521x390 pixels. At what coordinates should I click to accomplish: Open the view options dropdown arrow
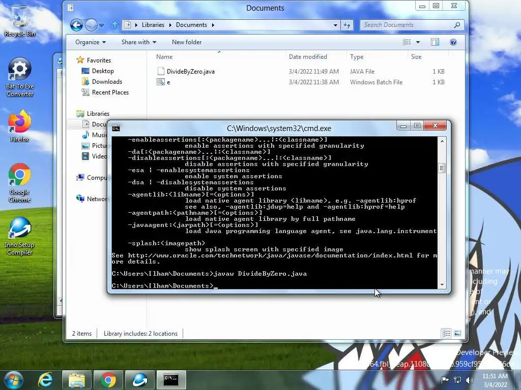coord(418,42)
